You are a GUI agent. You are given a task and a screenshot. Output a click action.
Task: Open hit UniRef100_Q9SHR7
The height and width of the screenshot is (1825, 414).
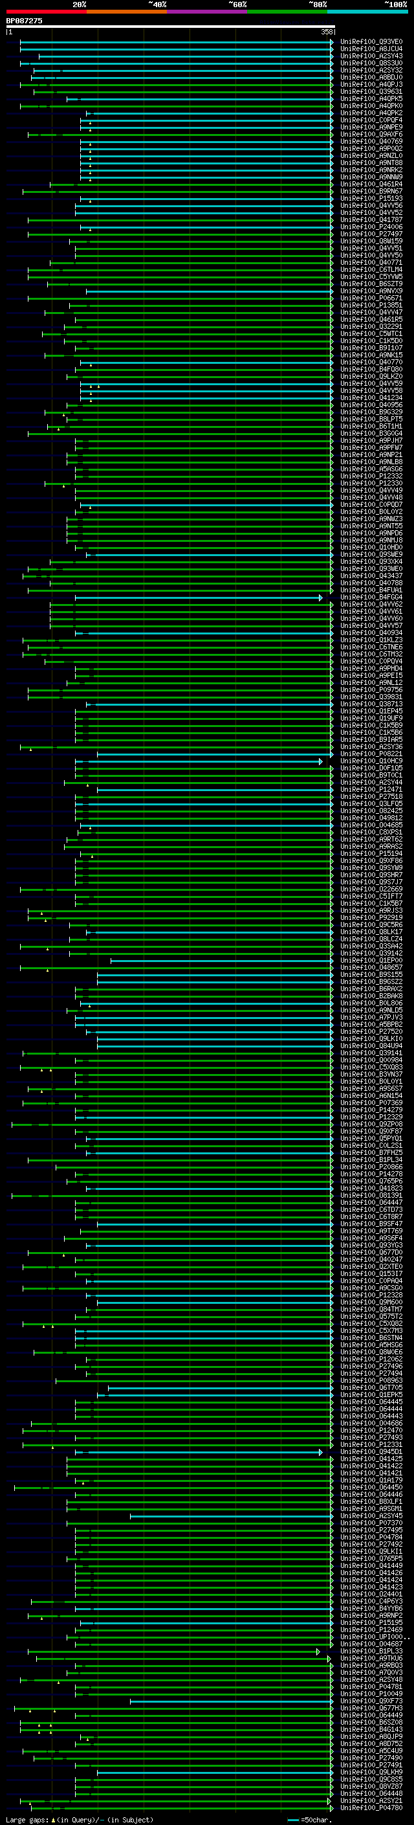click(371, 875)
